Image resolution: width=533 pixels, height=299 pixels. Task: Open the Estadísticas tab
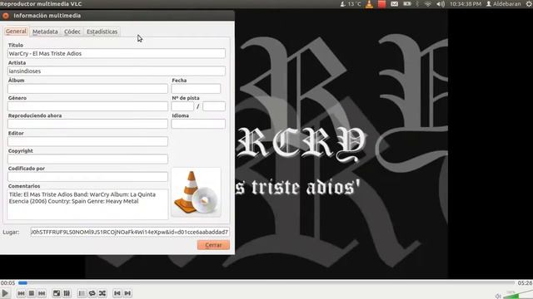(102, 32)
